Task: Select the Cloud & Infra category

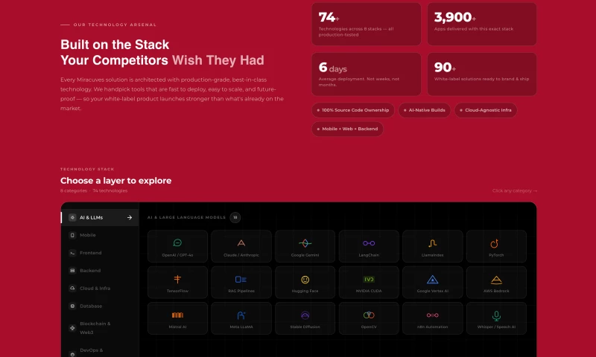Action: (x=100, y=289)
